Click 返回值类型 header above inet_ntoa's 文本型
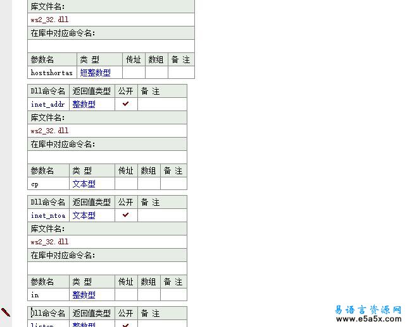This screenshot has width=407, height=327. click(x=92, y=202)
